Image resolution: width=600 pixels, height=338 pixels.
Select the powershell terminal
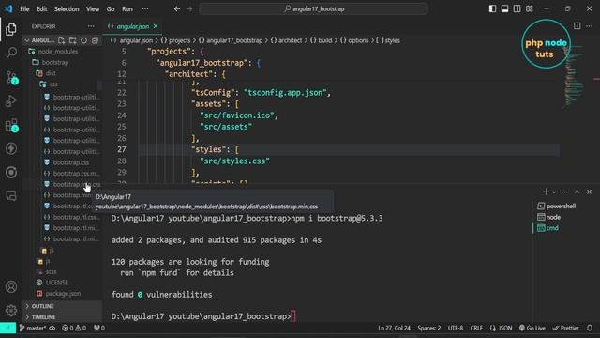click(556, 207)
